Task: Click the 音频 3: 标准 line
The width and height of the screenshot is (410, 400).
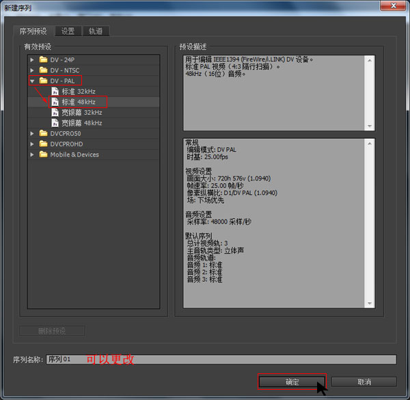Action: pyautogui.click(x=204, y=280)
